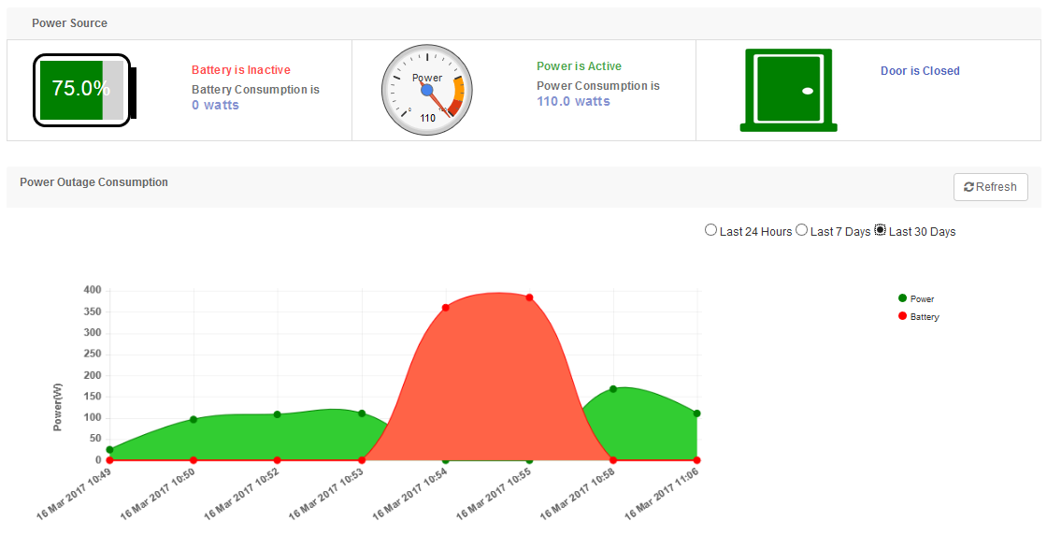The height and width of the screenshot is (536, 1047).
Task: Click the 'Door is Closed' status text
Action: tap(920, 71)
